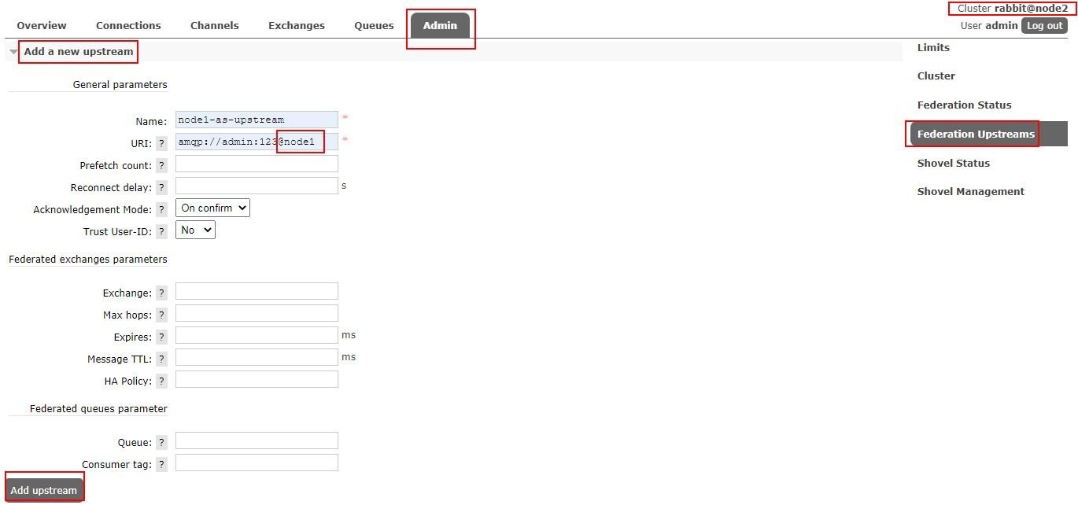Click the URI help icon

[161, 143]
